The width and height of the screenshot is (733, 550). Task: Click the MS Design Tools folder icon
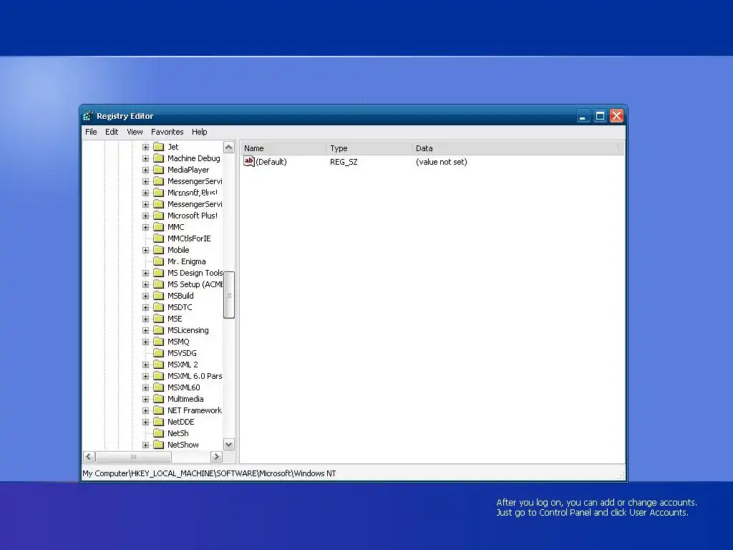click(159, 273)
